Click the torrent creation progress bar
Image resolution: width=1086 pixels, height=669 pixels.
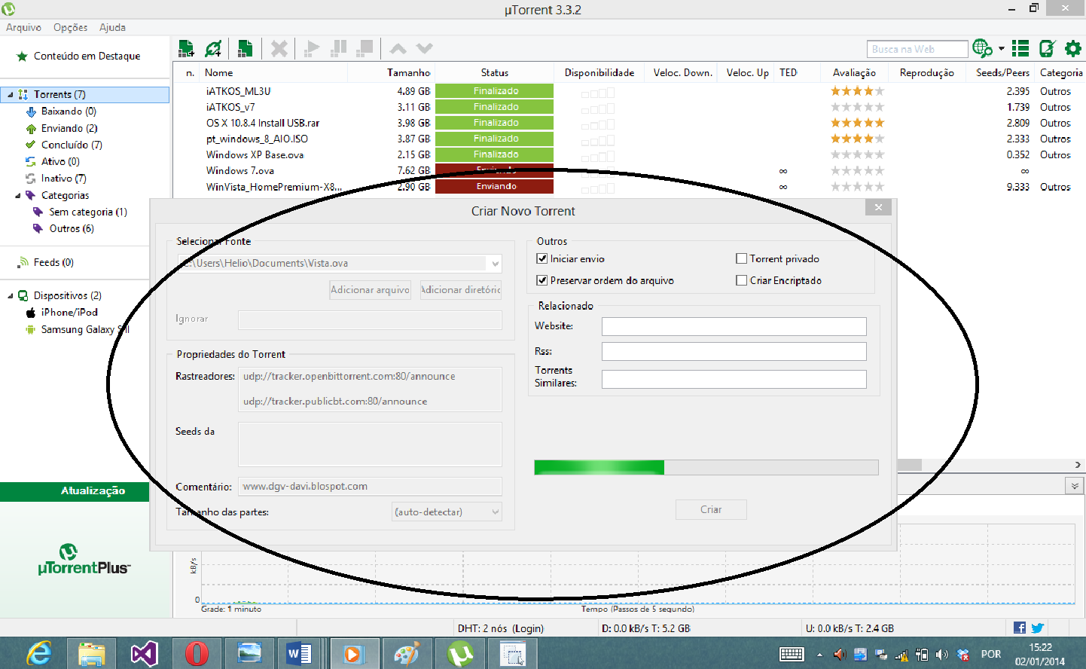[706, 467]
